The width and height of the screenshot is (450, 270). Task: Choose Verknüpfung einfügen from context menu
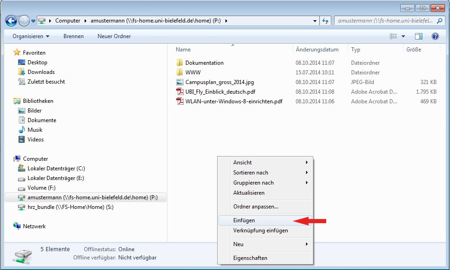tap(265, 231)
